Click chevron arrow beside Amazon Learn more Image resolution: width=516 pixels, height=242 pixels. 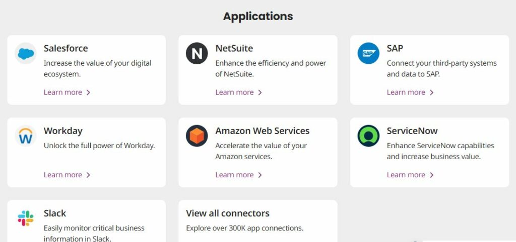(x=260, y=175)
